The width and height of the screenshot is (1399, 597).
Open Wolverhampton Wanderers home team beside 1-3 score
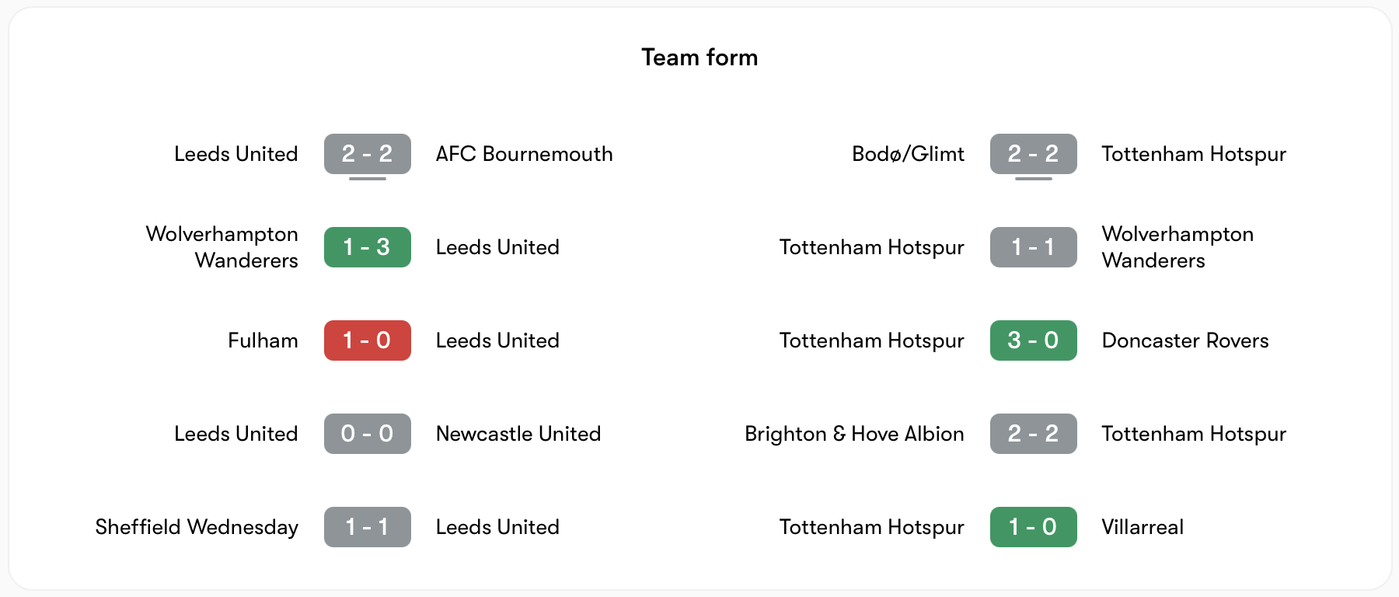pos(222,247)
